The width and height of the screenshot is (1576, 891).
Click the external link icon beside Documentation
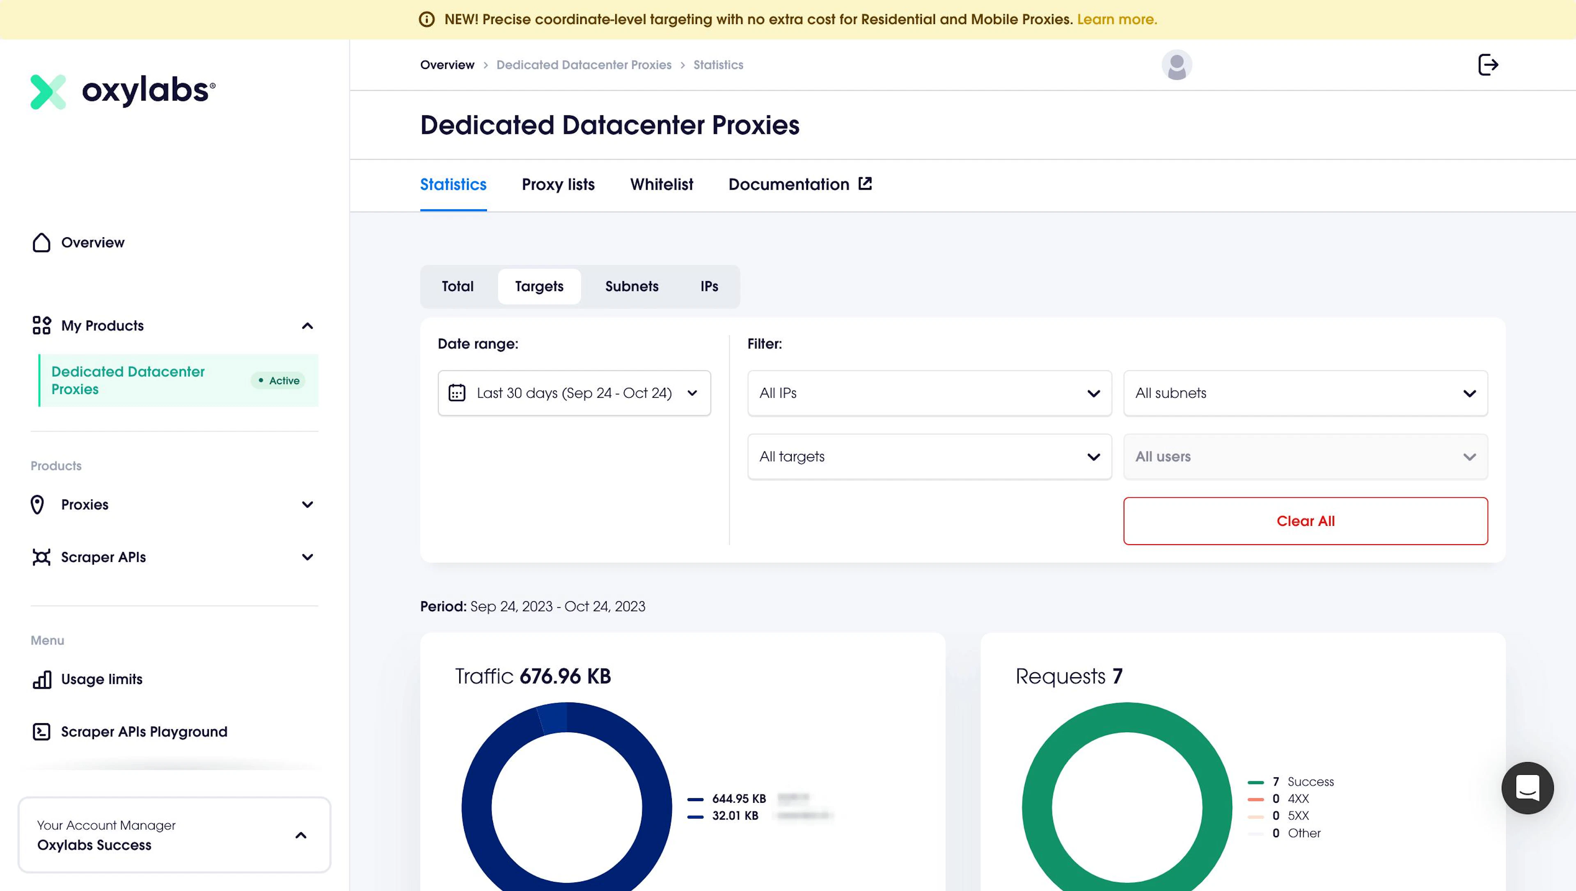(864, 183)
